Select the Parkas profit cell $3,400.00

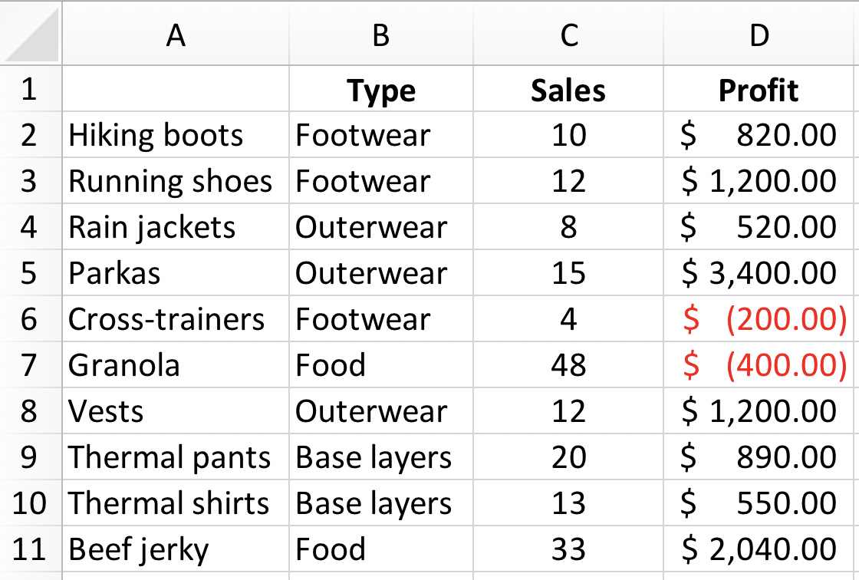[x=759, y=273]
